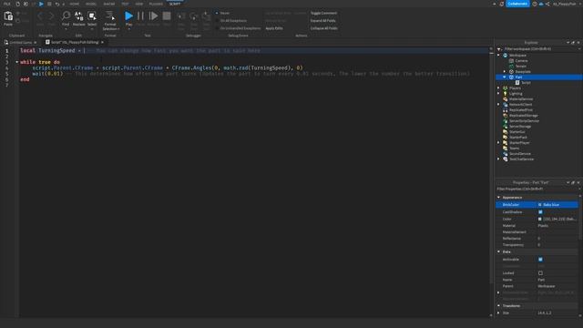Switch to the AVATAR ribbon tab

pyautogui.click(x=109, y=4)
